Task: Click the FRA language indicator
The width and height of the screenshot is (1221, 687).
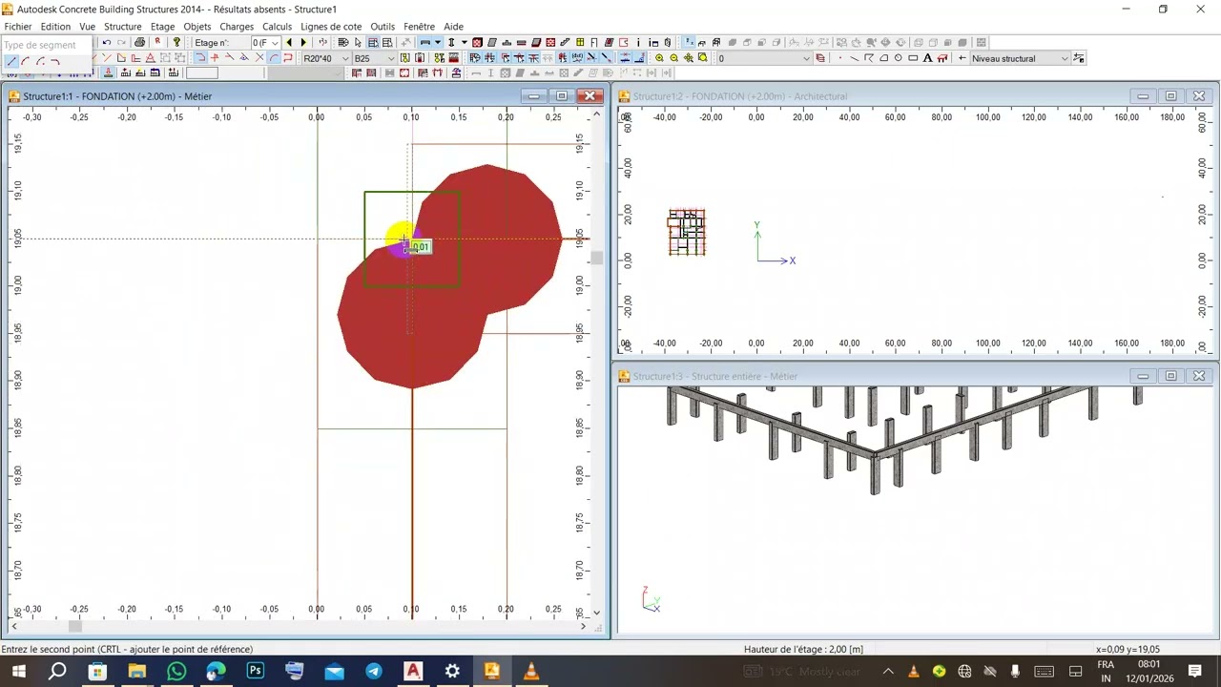Action: coord(1106,664)
